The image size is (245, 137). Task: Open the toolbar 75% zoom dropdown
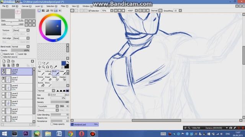pyautogui.click(x=111, y=11)
